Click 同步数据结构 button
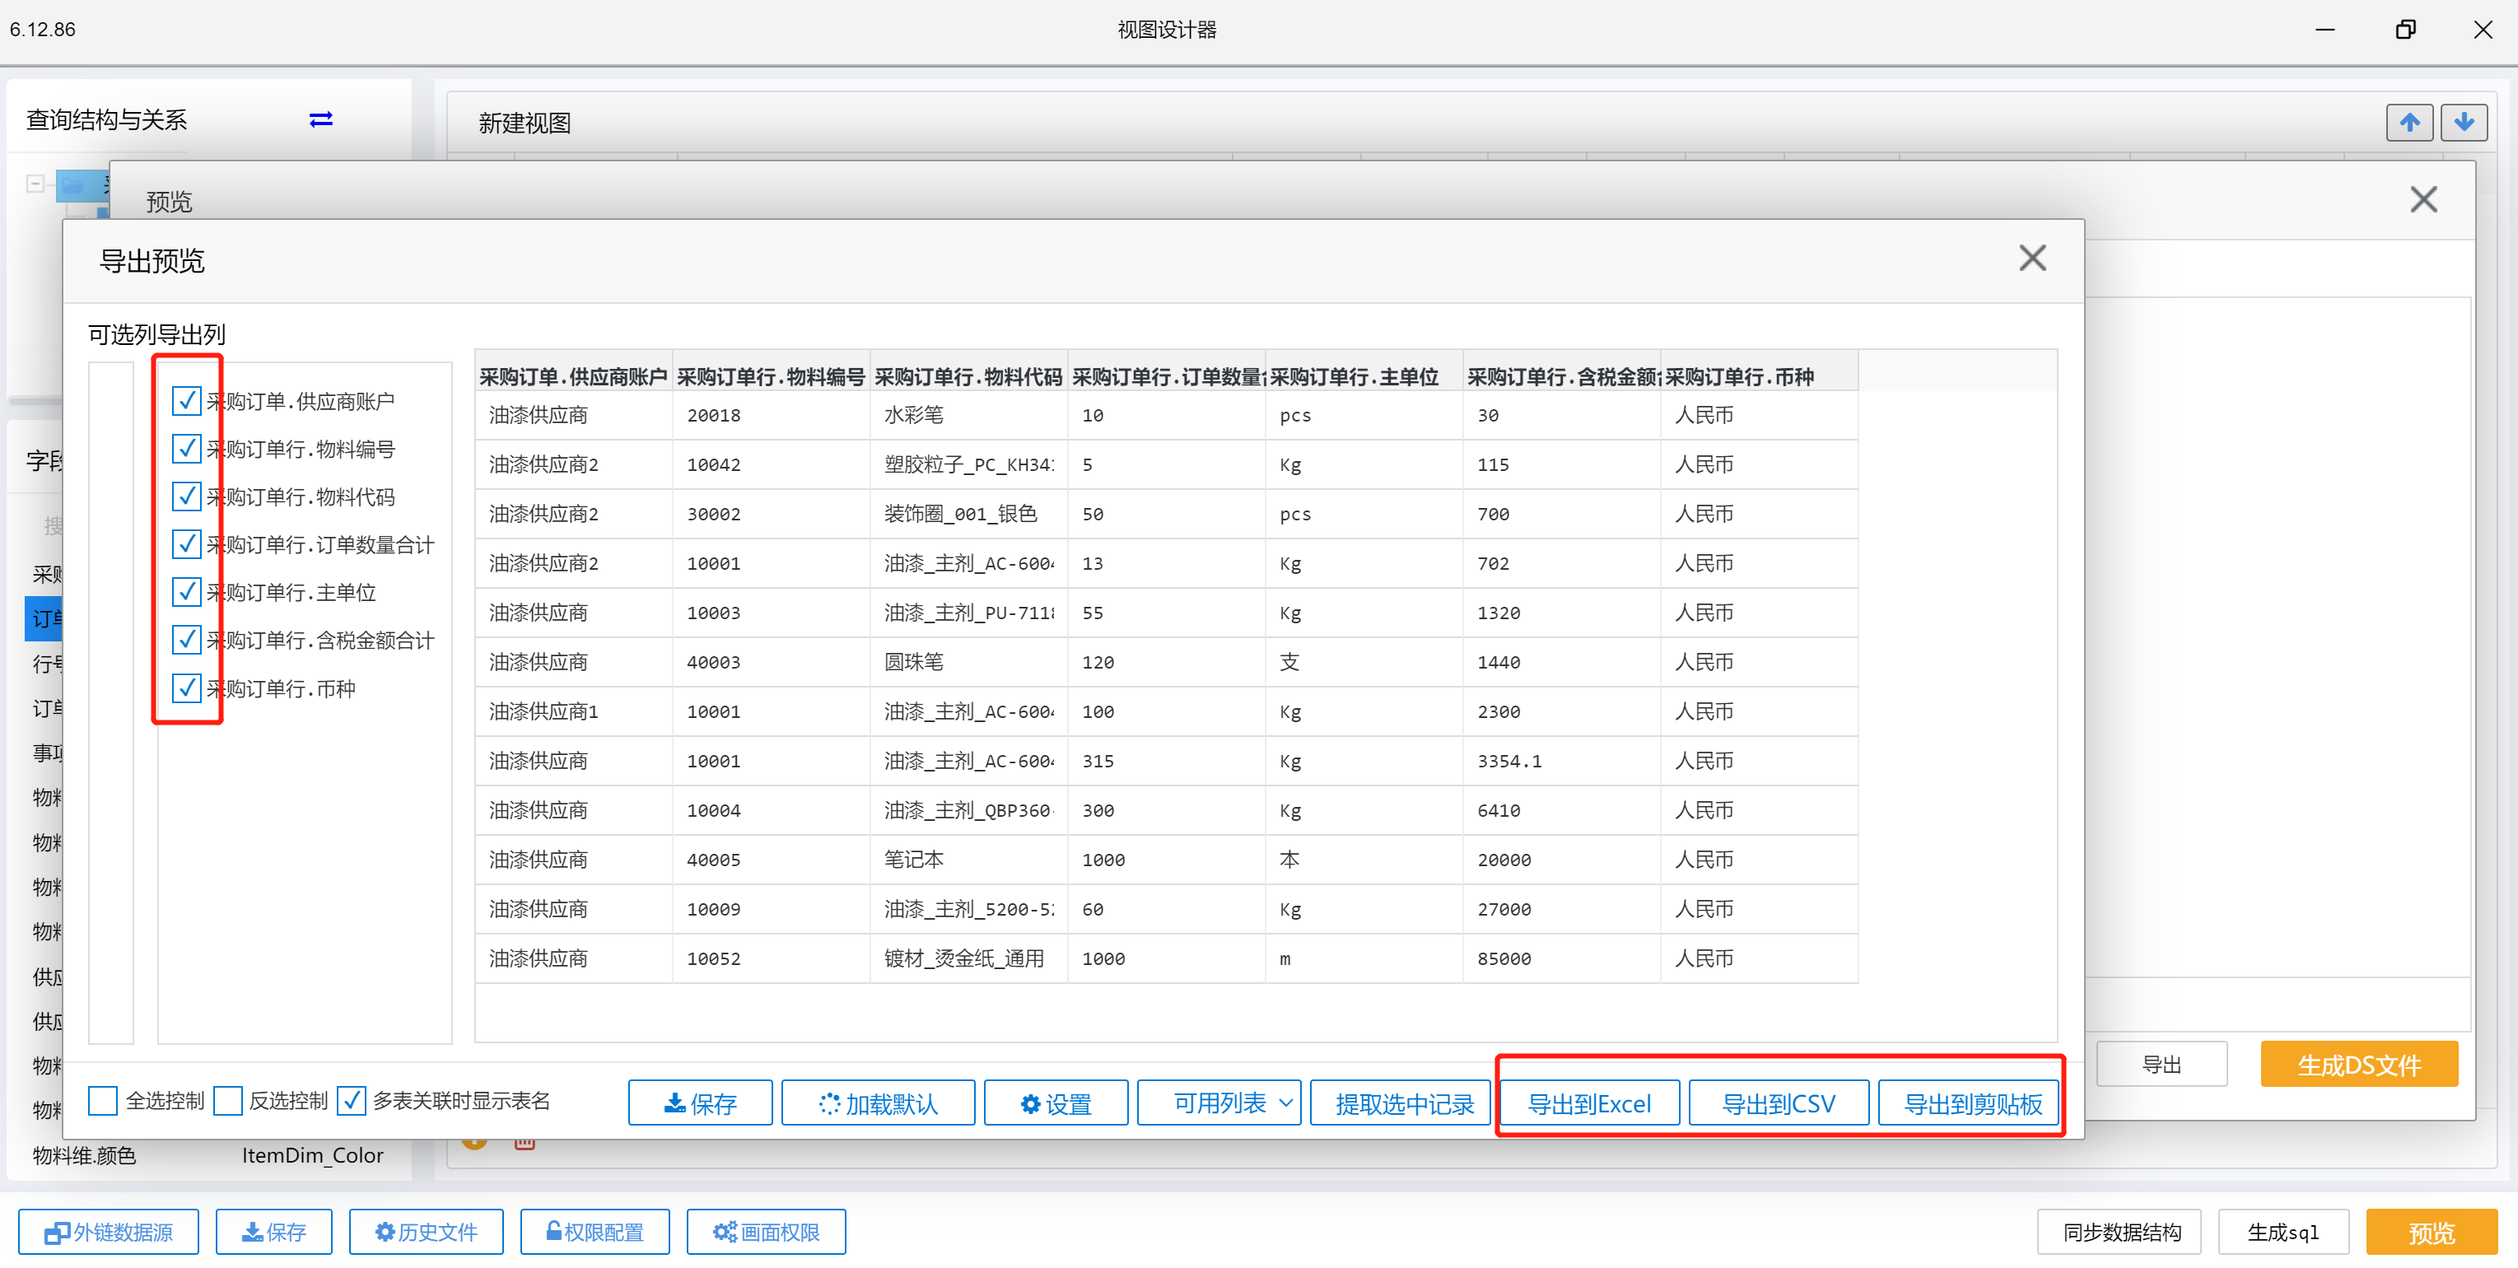This screenshot has width=2518, height=1268. [2119, 1232]
